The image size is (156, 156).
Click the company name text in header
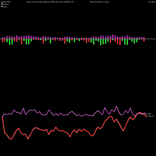99,2
